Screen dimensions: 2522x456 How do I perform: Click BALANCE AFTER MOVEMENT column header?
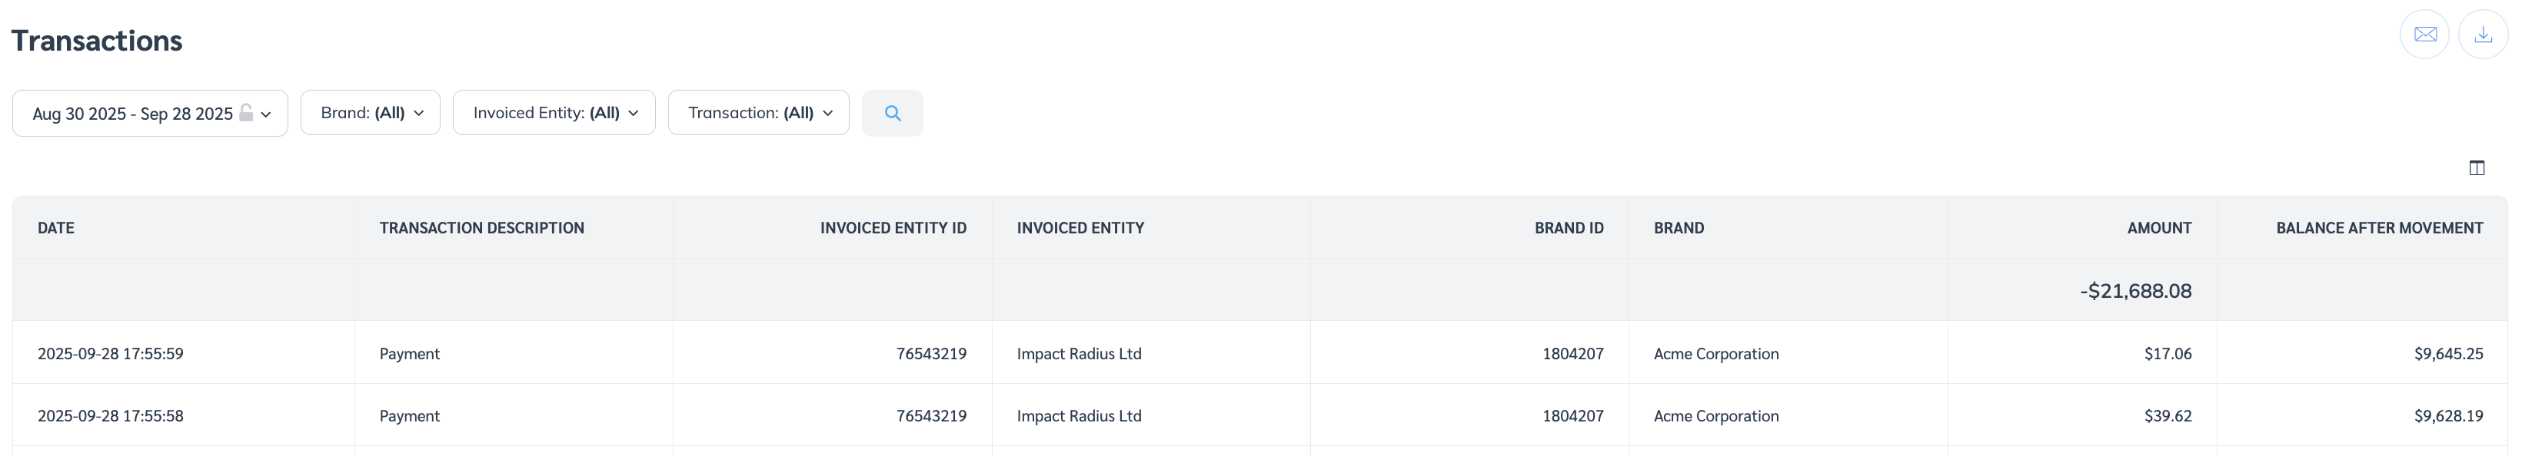click(x=2379, y=227)
